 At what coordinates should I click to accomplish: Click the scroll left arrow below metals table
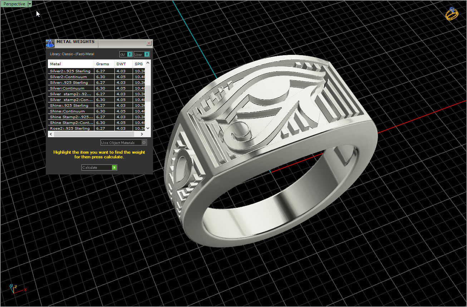click(x=51, y=134)
